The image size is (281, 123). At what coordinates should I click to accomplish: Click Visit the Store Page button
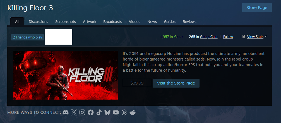[x=176, y=83]
